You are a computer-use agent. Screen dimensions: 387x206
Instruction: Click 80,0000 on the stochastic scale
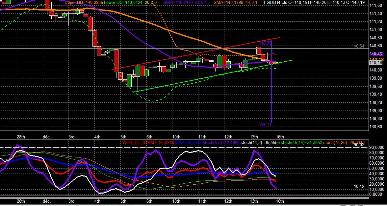pos(377,153)
